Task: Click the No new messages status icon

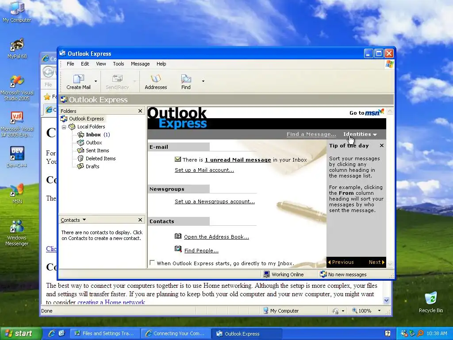Action: click(x=323, y=274)
